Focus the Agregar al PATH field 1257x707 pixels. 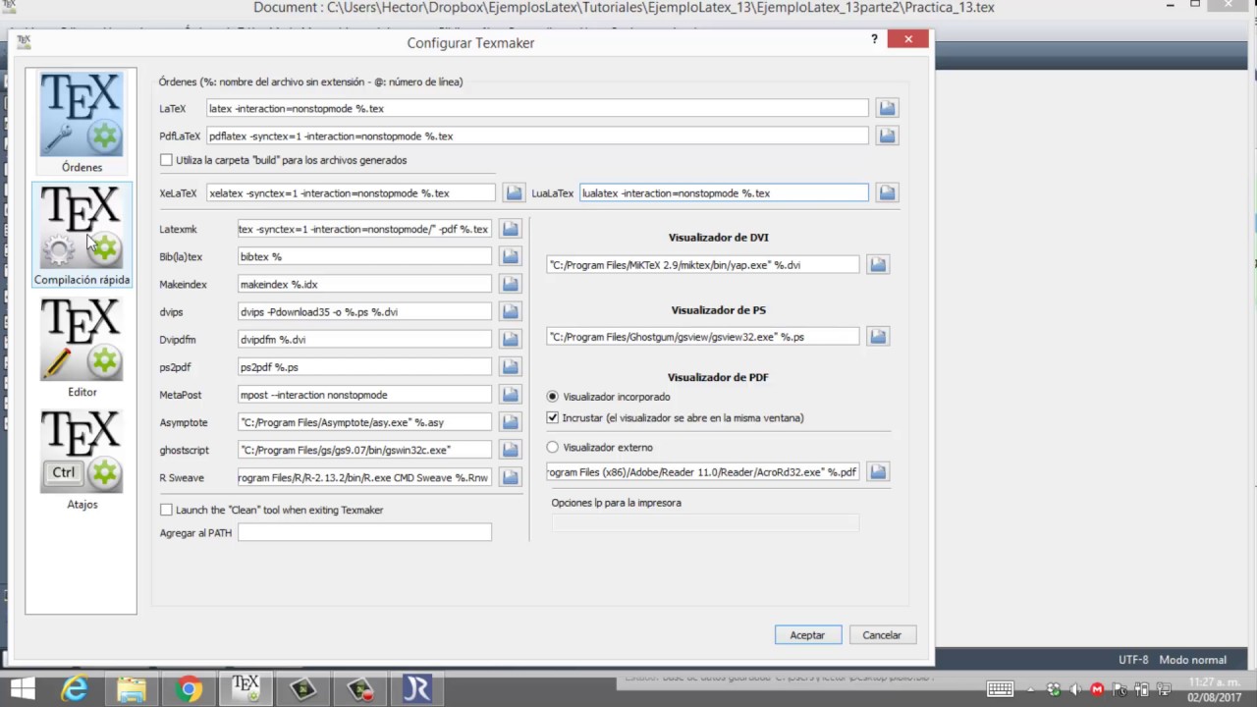(x=364, y=532)
